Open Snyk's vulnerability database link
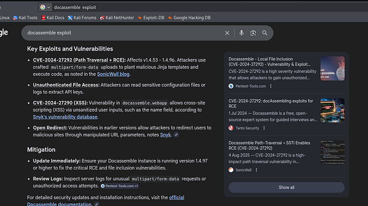Screen dimensions: 368x206 [x=65, y=117]
